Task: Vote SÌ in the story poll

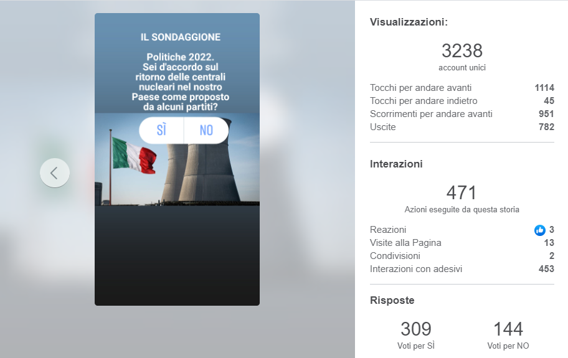Action: click(x=161, y=130)
